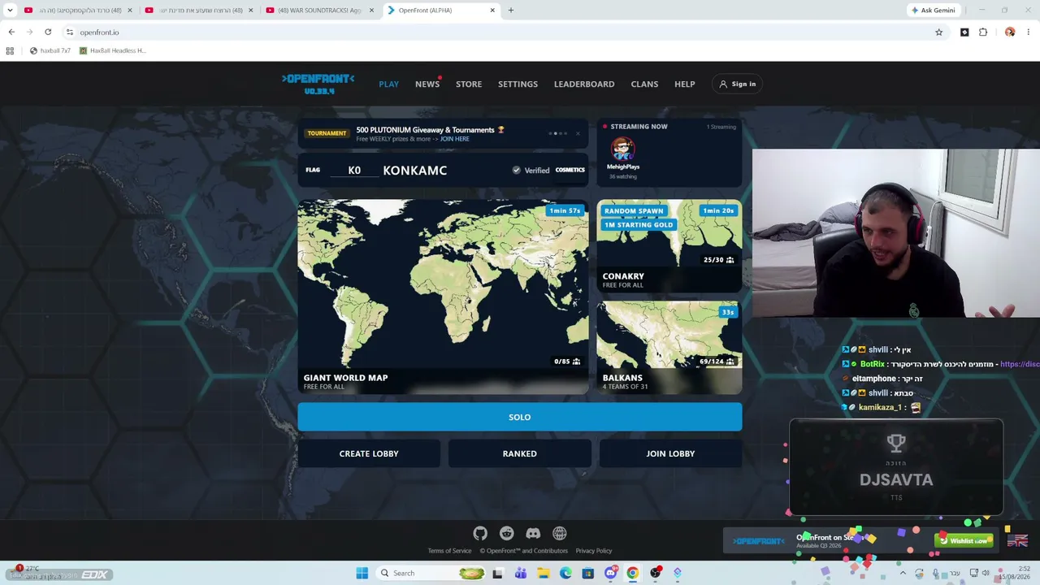The width and height of the screenshot is (1040, 585).
Task: Open the HELP page
Action: tap(684, 84)
